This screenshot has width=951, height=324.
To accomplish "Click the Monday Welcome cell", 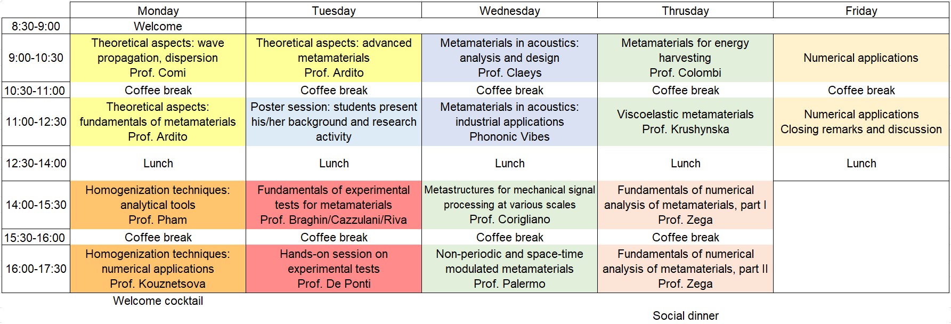I will [158, 26].
